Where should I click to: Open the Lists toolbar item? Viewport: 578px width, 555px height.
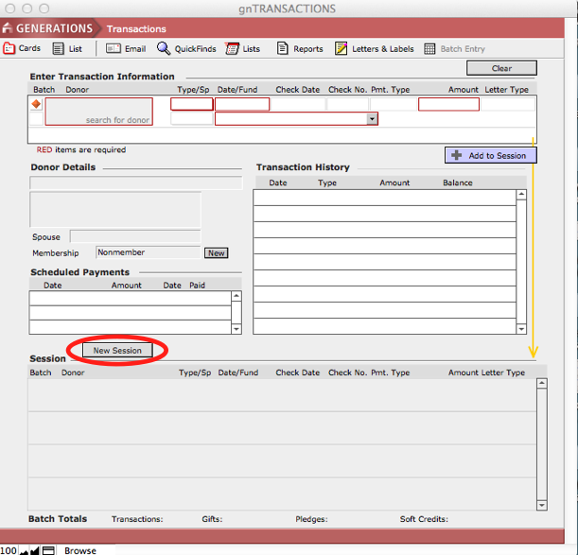pyautogui.click(x=243, y=48)
